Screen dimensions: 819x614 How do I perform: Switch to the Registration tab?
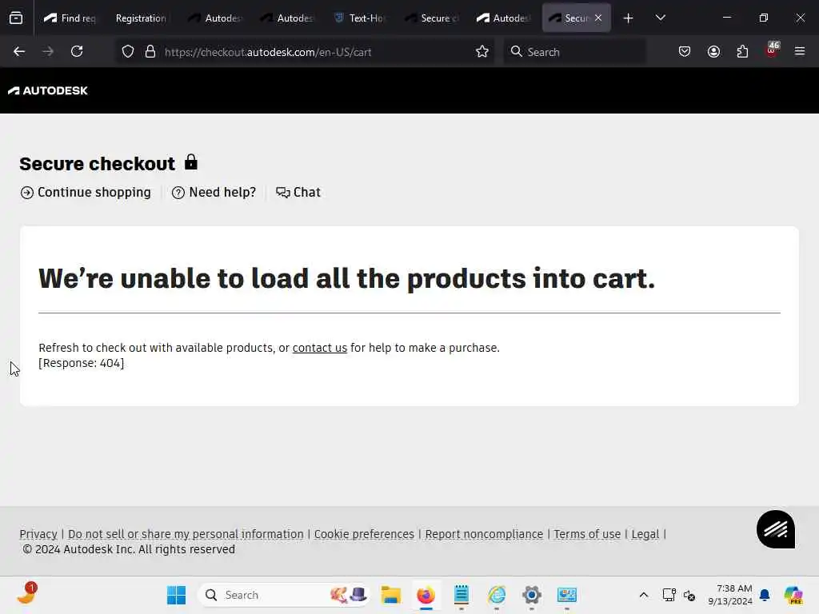[142, 18]
